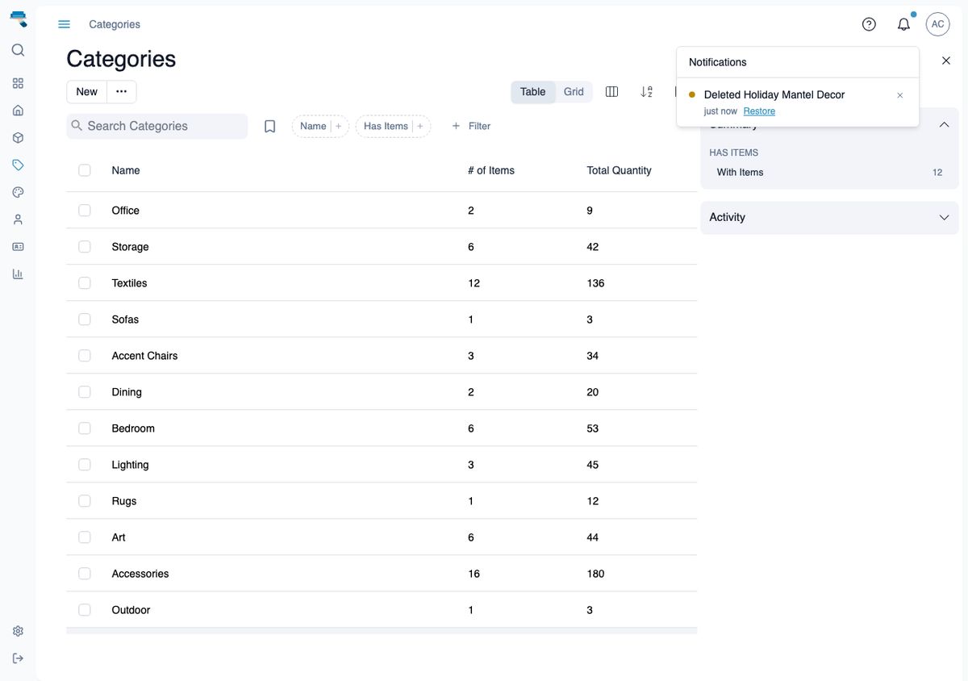
Task: Click the saved filters bookmark icon
Action: (x=270, y=126)
